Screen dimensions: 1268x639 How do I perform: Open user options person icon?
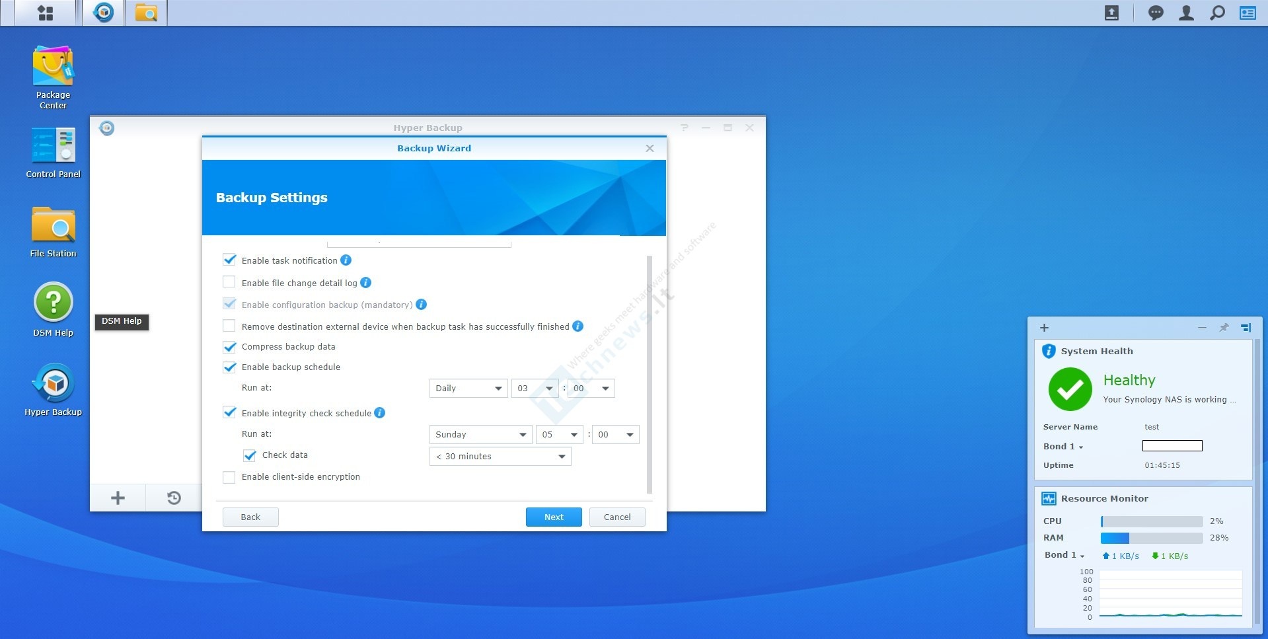1186,13
